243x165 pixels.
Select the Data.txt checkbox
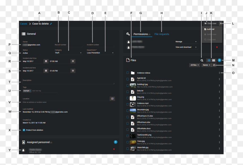127,92
